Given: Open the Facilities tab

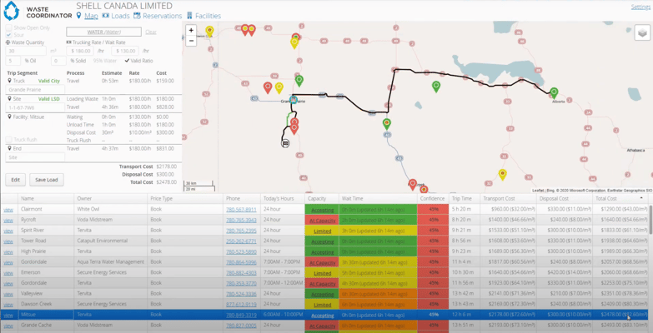Looking at the screenshot, I should tap(203, 16).
